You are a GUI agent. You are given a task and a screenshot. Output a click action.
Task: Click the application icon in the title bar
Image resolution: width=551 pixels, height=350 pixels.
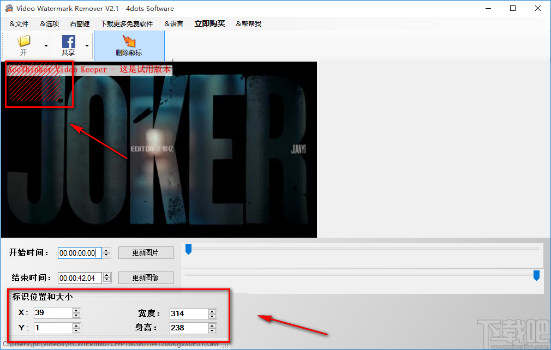coord(9,8)
